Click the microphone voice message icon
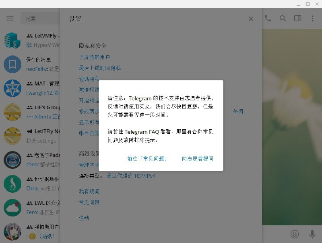 pyautogui.click(x=312, y=234)
